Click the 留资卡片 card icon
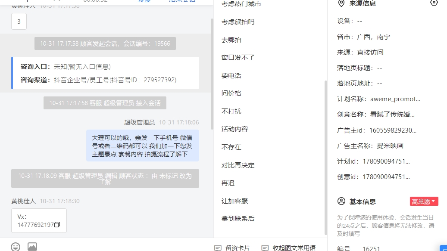Image resolution: width=447 pixels, height=251 pixels. (x=218, y=248)
